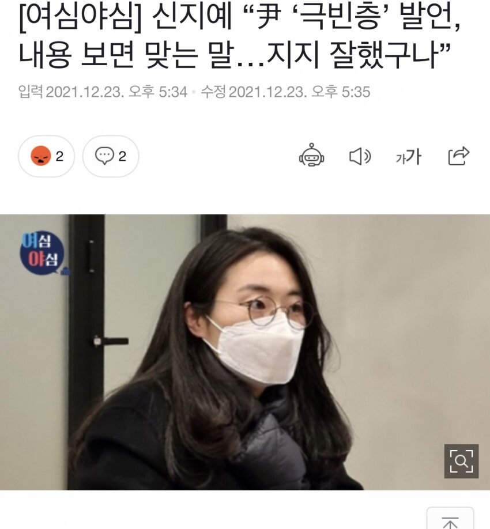Click the [여심야심] tag in the headline
This screenshot has width=490, height=529.
[81, 17]
